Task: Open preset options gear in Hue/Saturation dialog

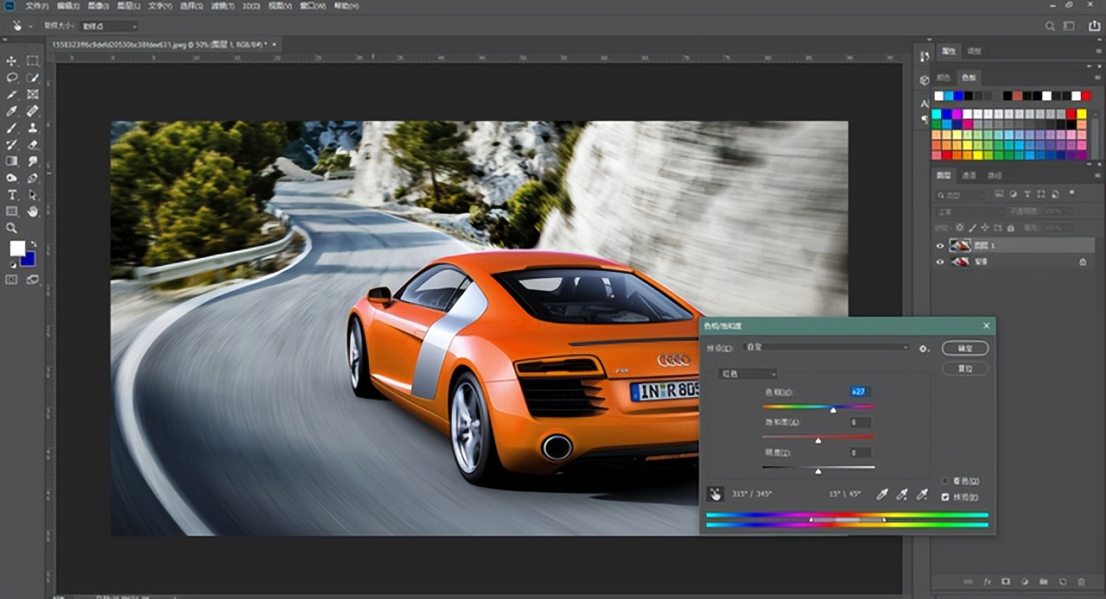Action: [x=924, y=349]
